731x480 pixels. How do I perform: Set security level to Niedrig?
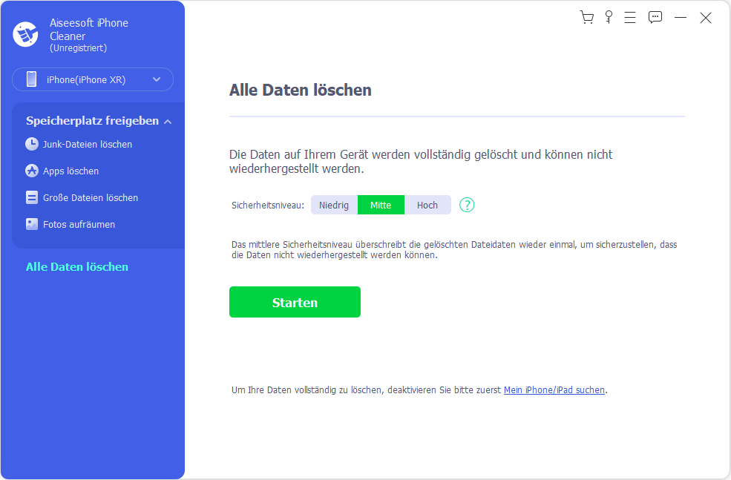click(334, 205)
